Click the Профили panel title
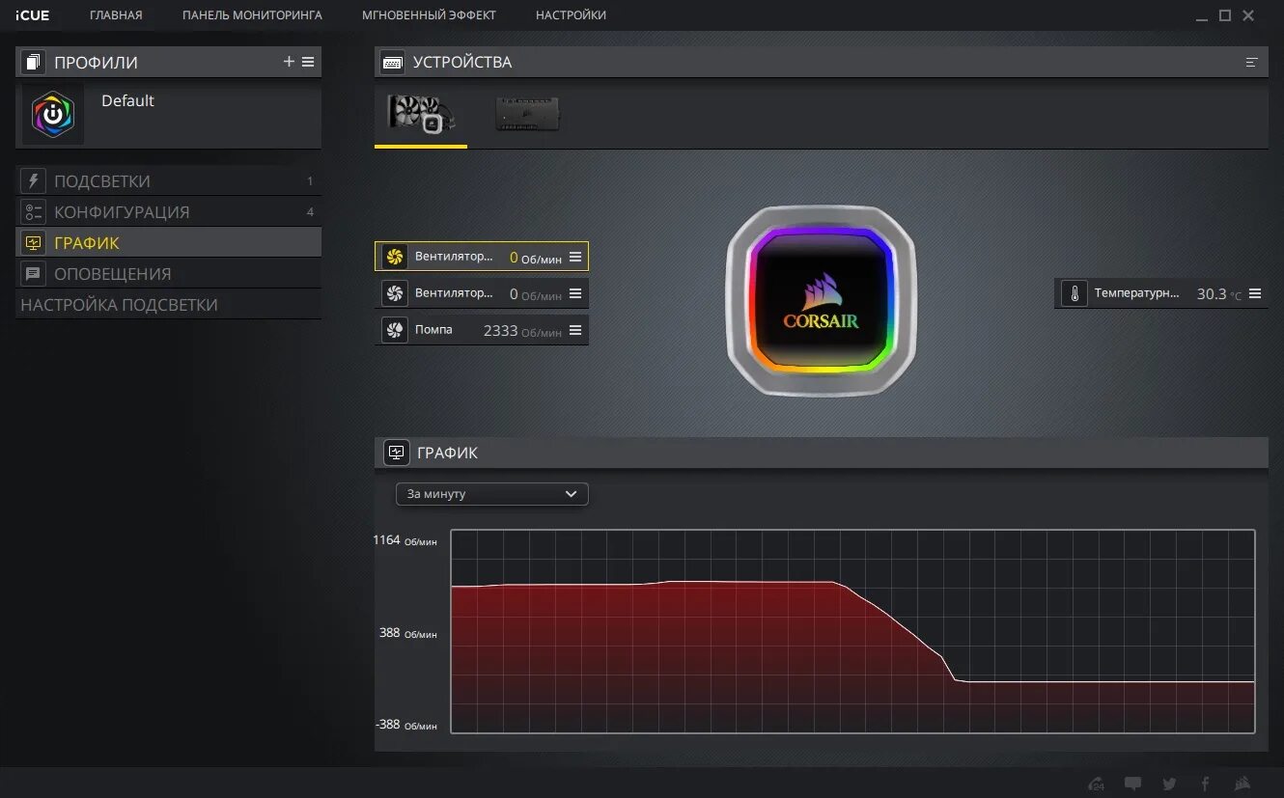The width and height of the screenshot is (1284, 798). tap(96, 62)
